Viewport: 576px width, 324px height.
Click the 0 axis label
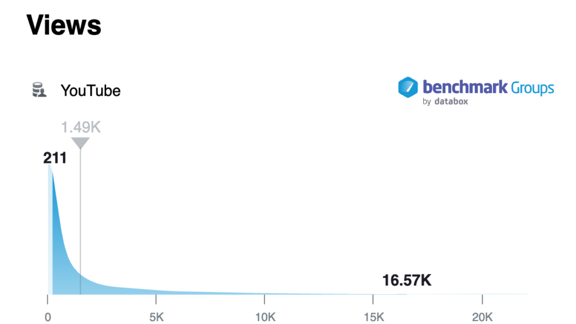click(48, 317)
